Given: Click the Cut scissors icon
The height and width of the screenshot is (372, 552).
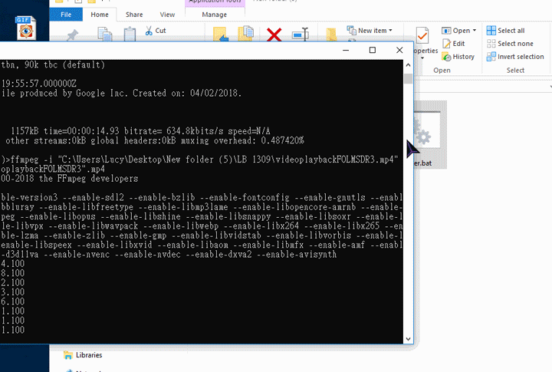Looking at the screenshot, I should [x=149, y=31].
